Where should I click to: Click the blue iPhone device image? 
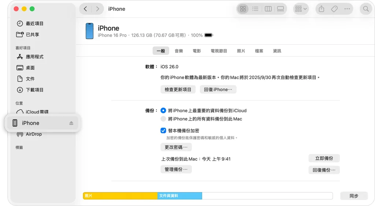tap(90, 31)
